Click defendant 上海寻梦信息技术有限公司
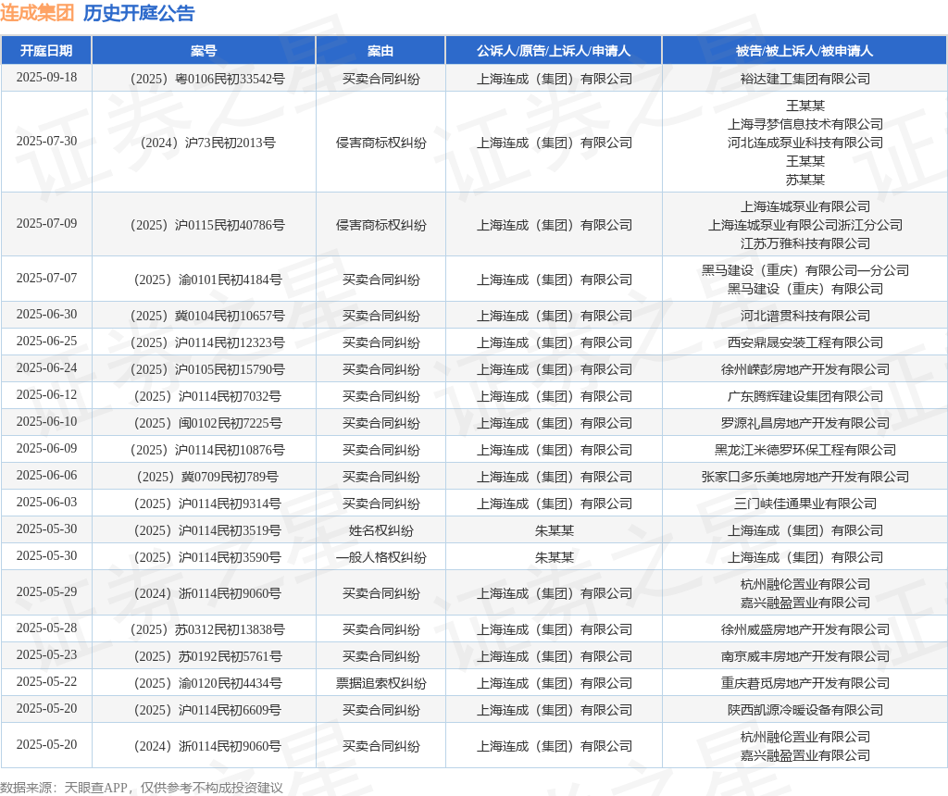The height and width of the screenshot is (796, 948). click(805, 124)
